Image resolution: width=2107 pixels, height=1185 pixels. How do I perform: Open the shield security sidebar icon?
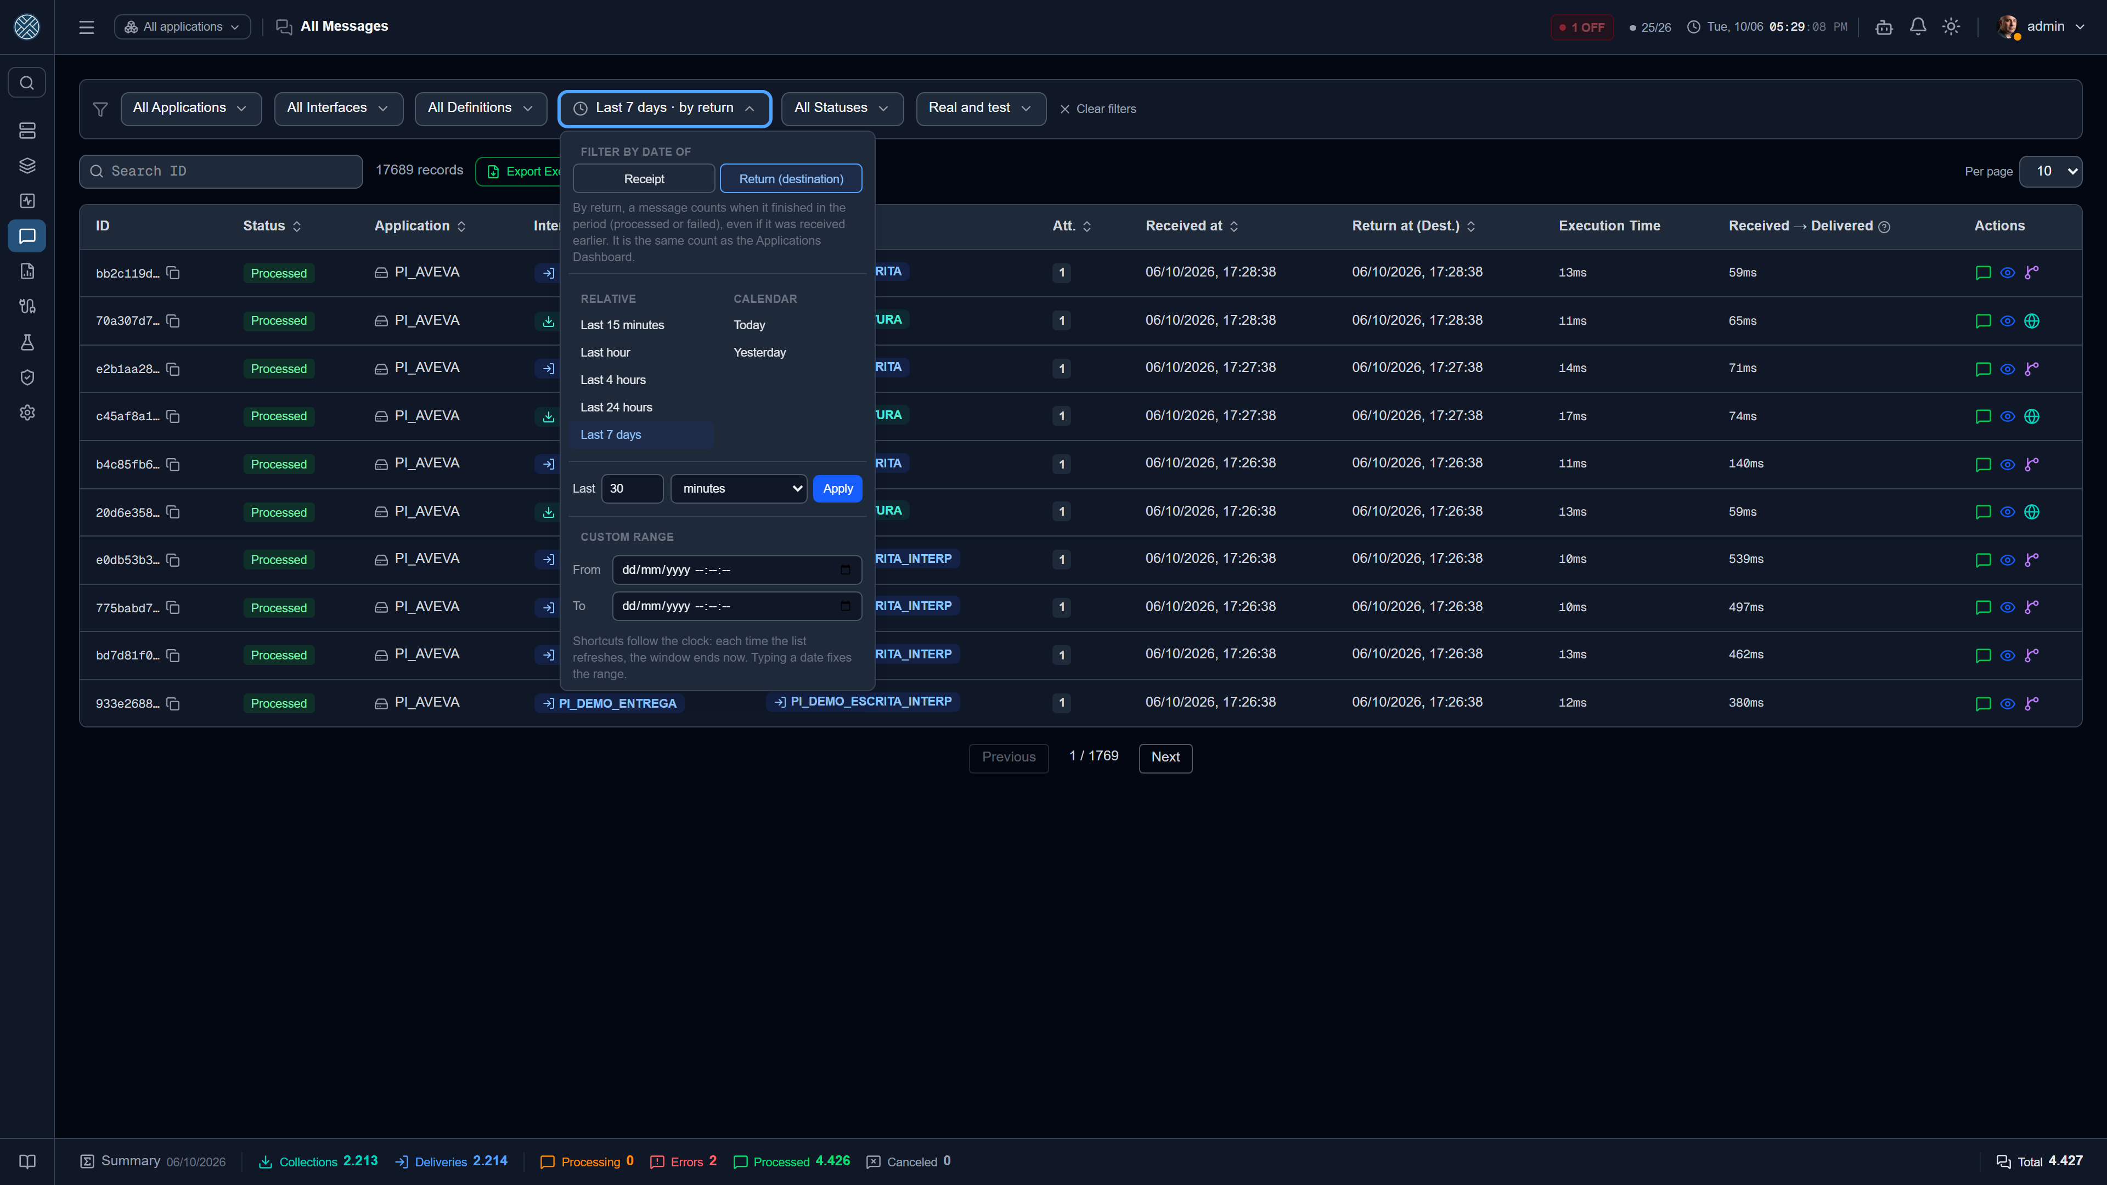tap(27, 378)
